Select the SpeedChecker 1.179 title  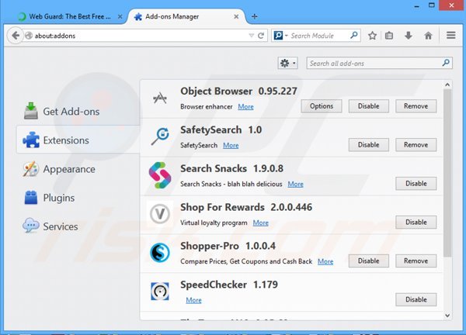pos(229,285)
